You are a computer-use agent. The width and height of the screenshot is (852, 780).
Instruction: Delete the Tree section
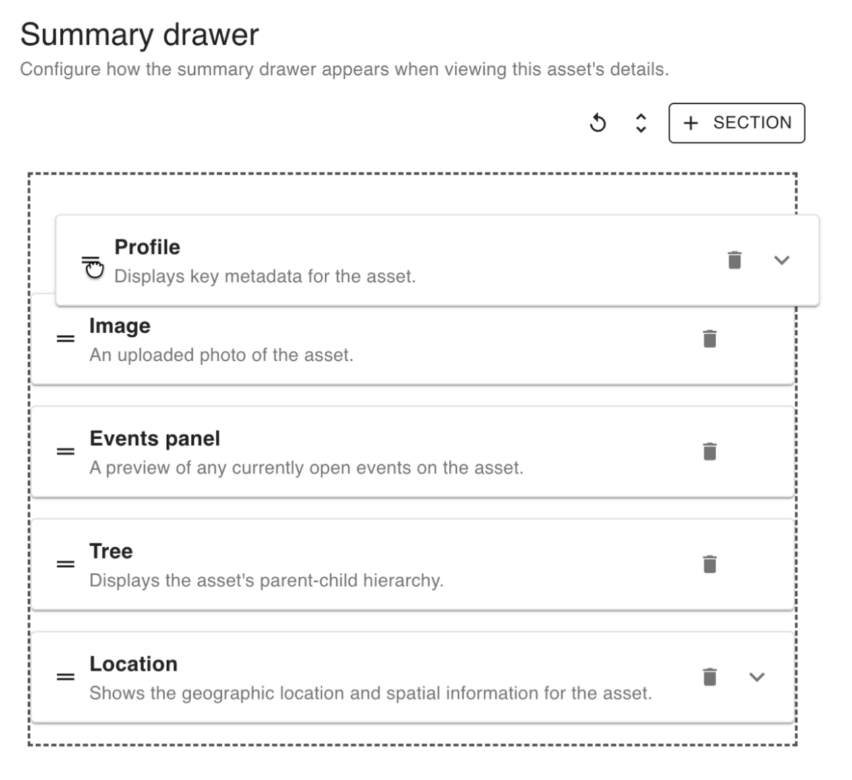click(710, 564)
